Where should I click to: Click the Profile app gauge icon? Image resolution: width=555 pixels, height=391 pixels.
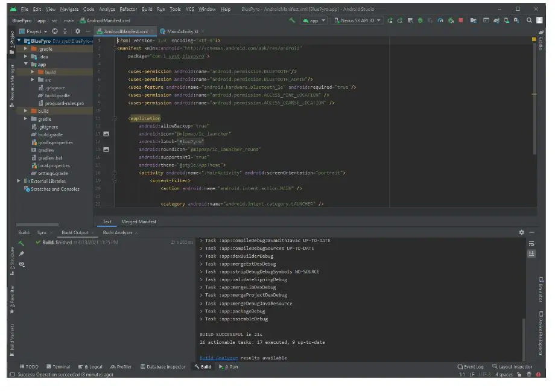[x=441, y=20]
